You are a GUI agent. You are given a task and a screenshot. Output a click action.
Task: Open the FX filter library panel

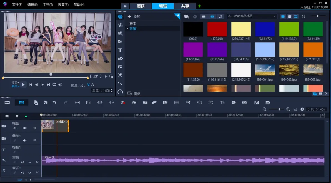pyautogui.click(x=120, y=67)
